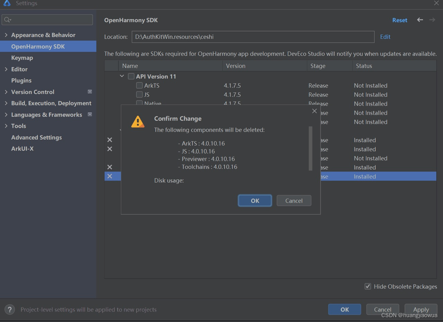443x322 pixels.
Task: Click the Version column header
Action: pos(265,66)
